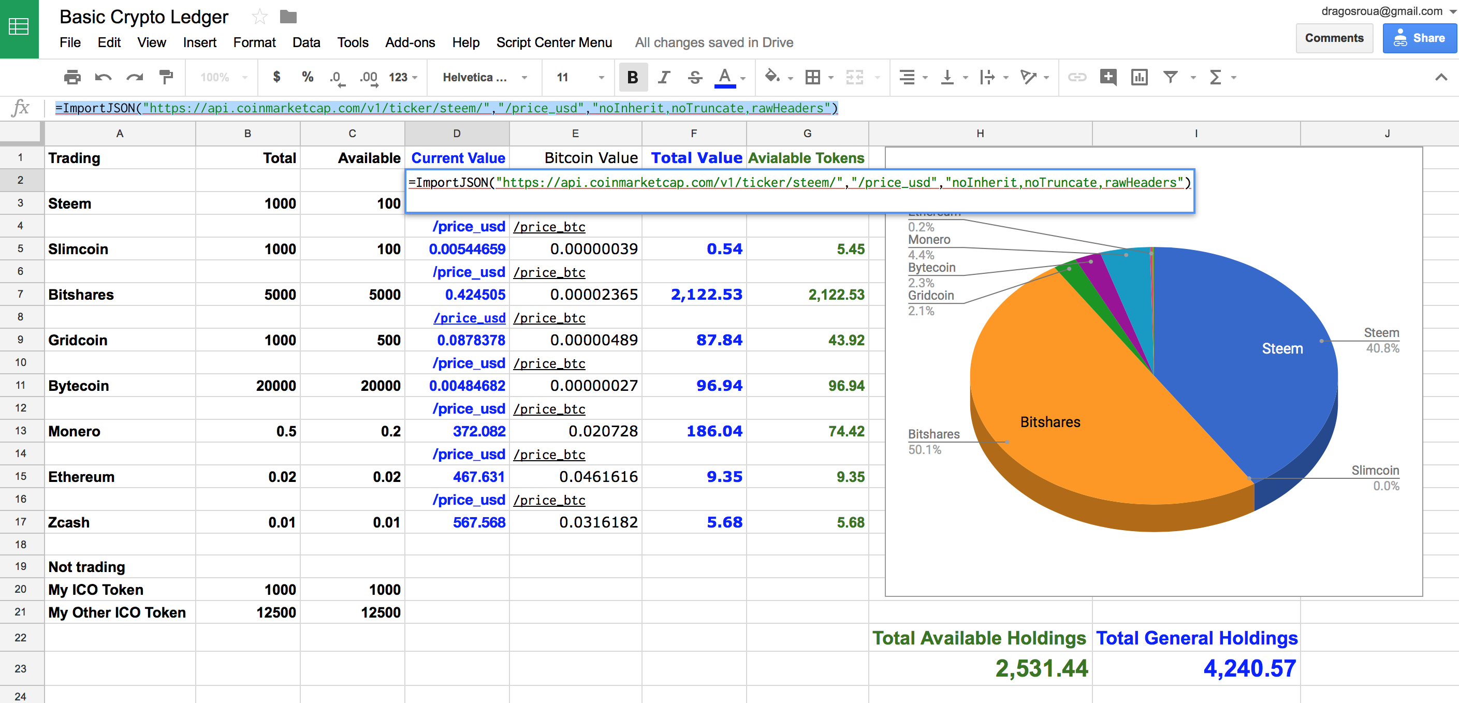Increase decimal places
The image size is (1459, 703).
[368, 78]
